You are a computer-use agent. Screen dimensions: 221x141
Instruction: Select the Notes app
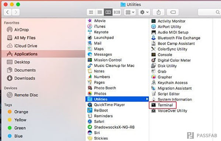click(96, 71)
